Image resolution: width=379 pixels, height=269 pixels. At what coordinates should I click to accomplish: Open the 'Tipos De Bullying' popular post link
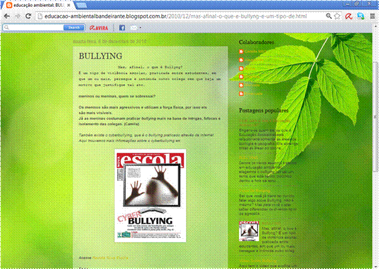pos(255,191)
